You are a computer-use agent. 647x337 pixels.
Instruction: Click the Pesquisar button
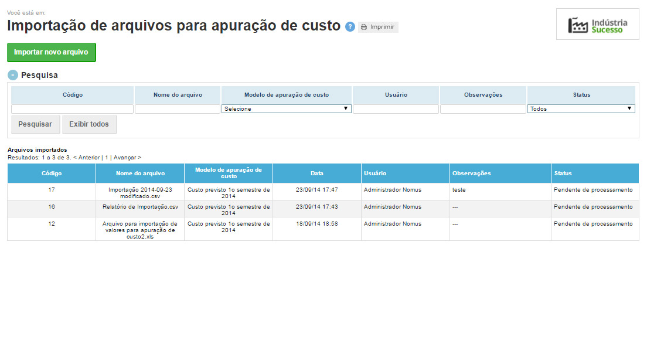pyautogui.click(x=35, y=124)
